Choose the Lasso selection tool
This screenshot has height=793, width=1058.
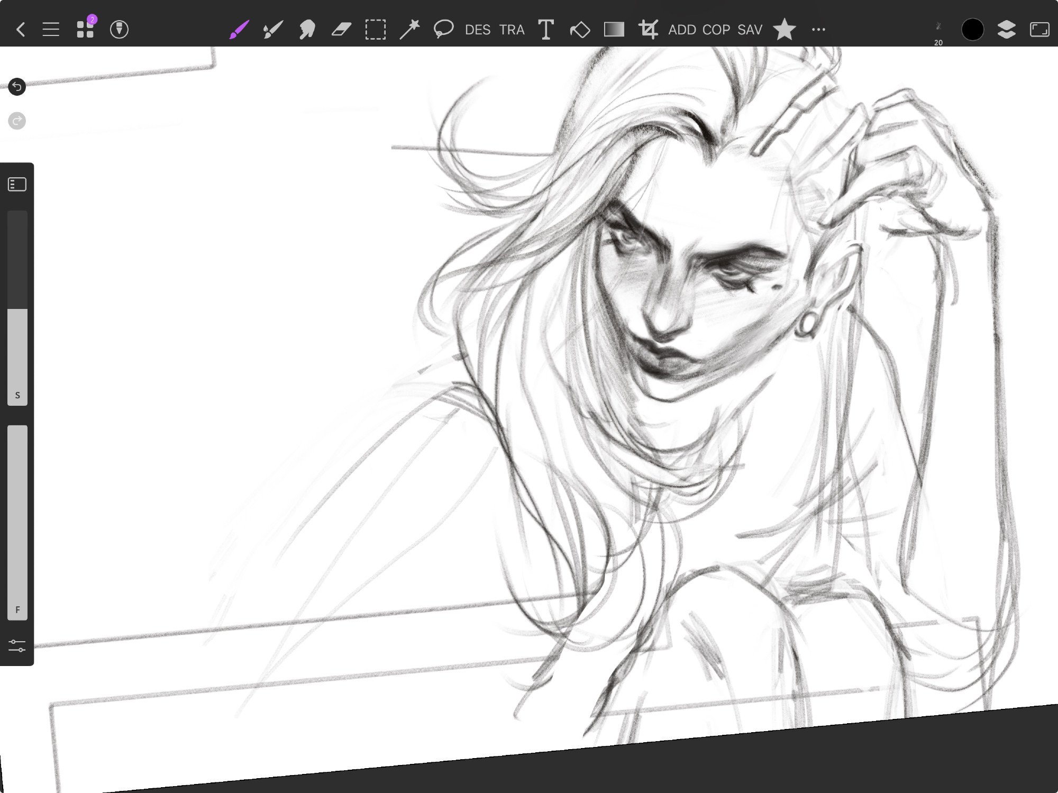point(443,29)
